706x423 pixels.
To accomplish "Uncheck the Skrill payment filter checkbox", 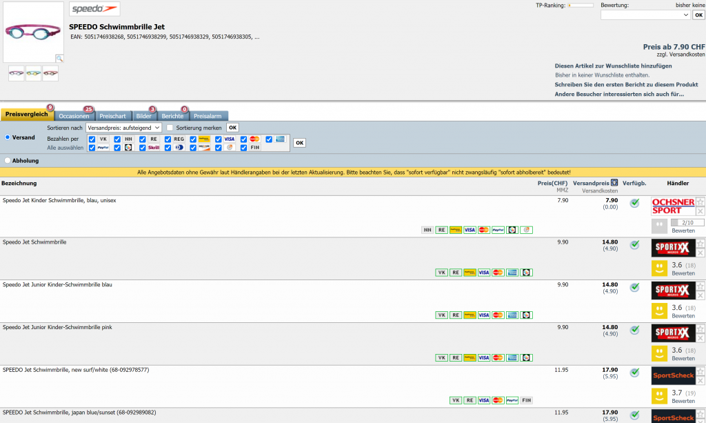I will pyautogui.click(x=143, y=148).
